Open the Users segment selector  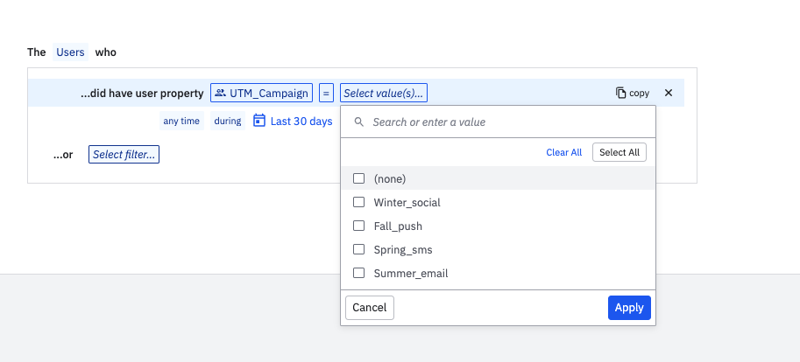pos(70,52)
